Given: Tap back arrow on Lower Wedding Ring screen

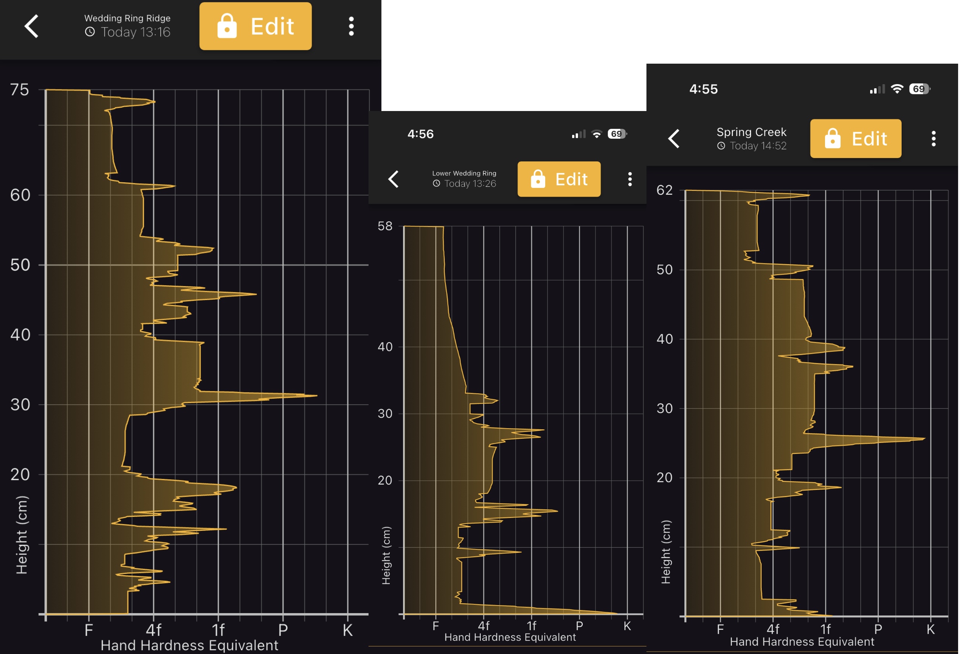Looking at the screenshot, I should coord(394,179).
